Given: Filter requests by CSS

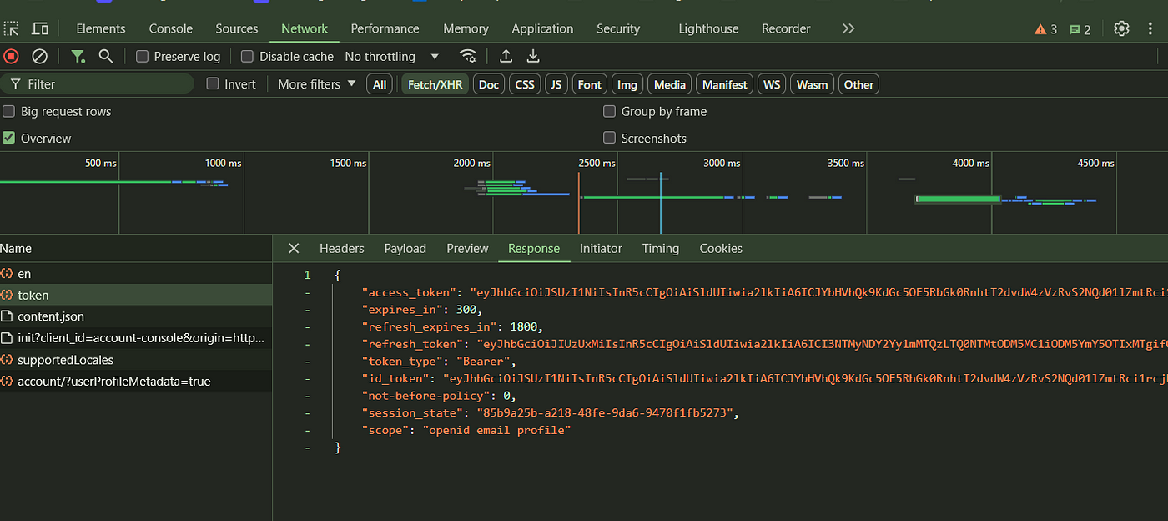Looking at the screenshot, I should 525,84.
